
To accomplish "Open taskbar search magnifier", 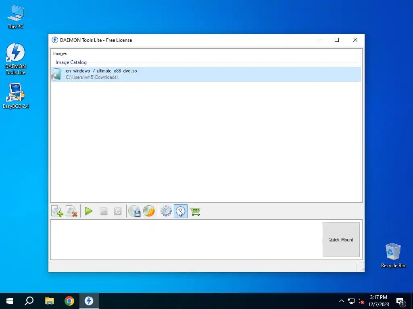I will pyautogui.click(x=29, y=301).
